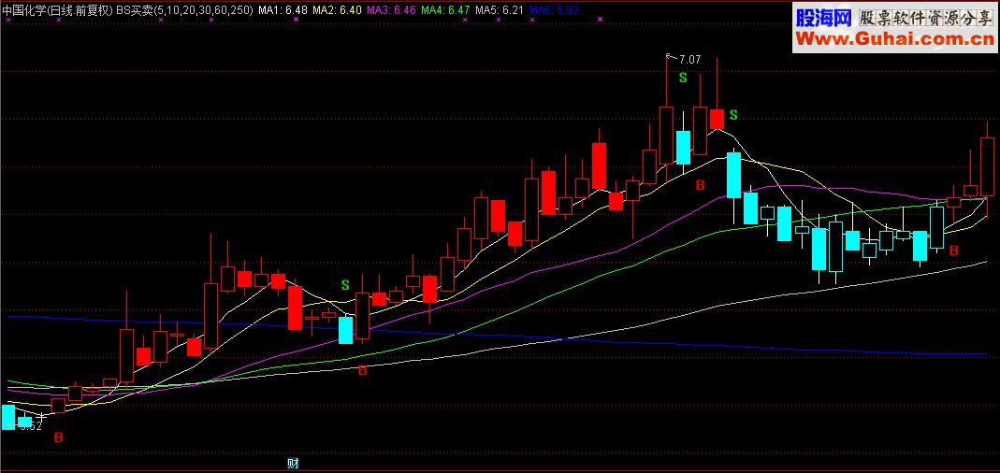Screen dimensions: 1000x473
Task: Open the BS买卖(5,10,20,30,60,250) indicator label
Action: click(x=184, y=10)
